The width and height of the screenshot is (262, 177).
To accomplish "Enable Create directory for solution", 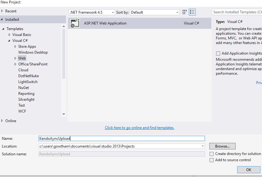I will point(211,154).
